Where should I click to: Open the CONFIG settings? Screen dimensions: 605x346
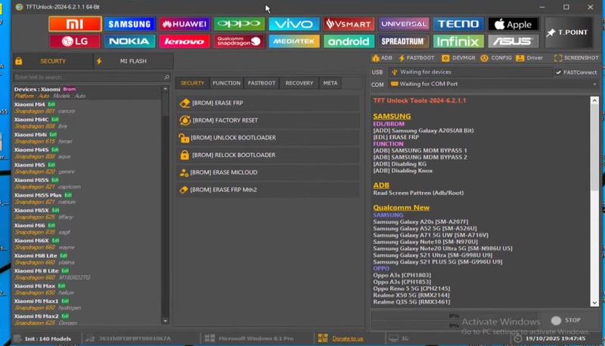point(496,58)
